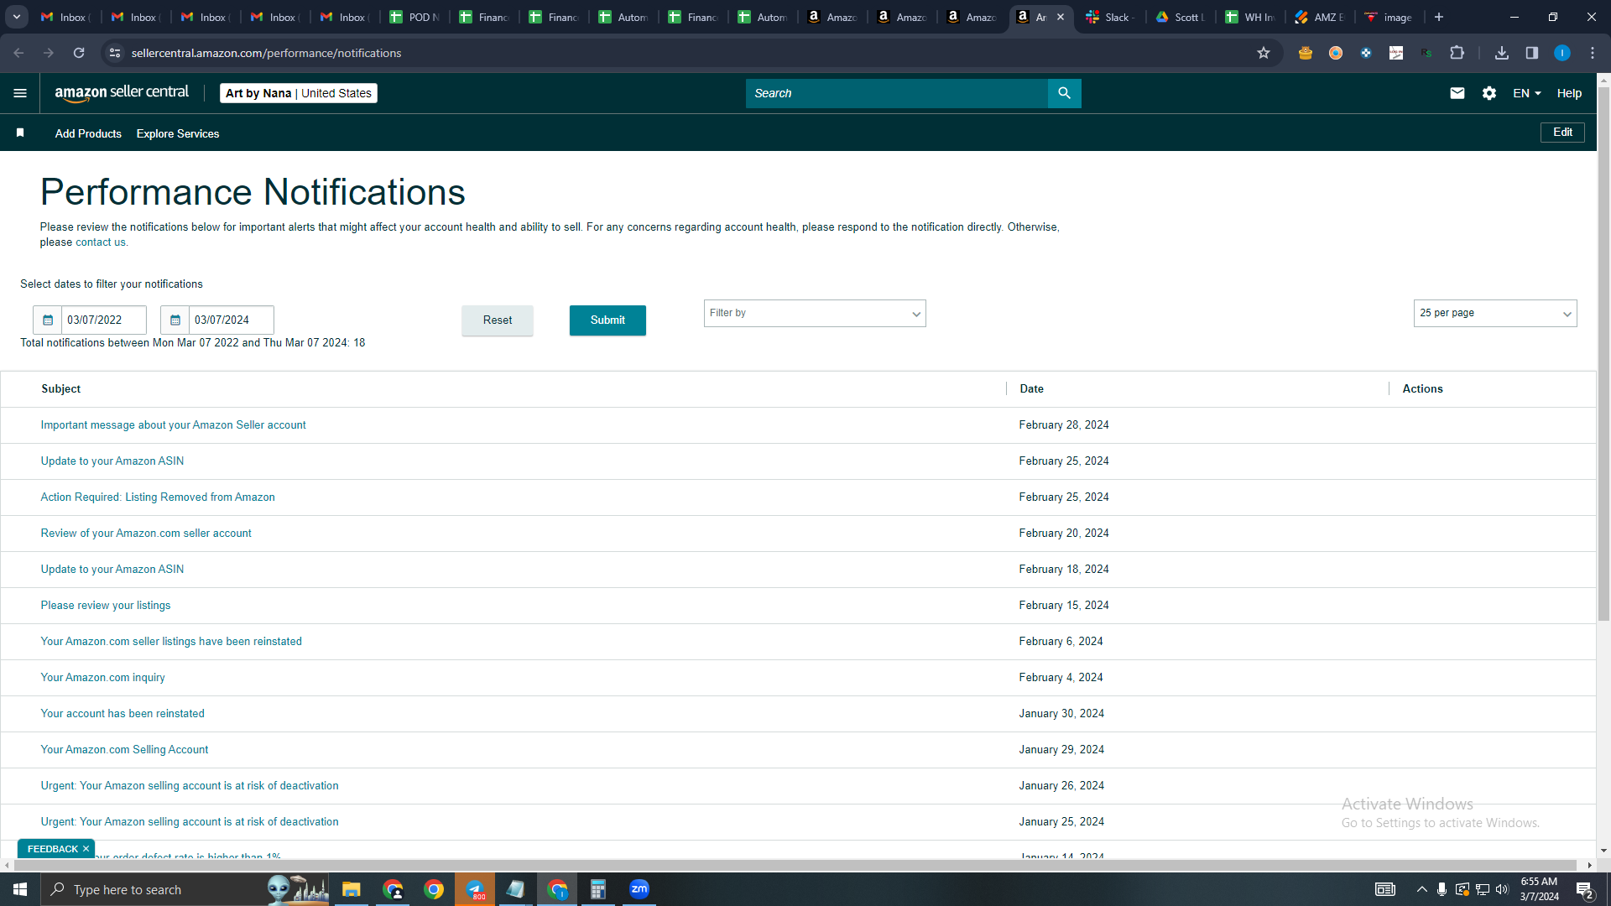Click the Reset button
Viewport: 1611px width, 906px height.
(498, 320)
